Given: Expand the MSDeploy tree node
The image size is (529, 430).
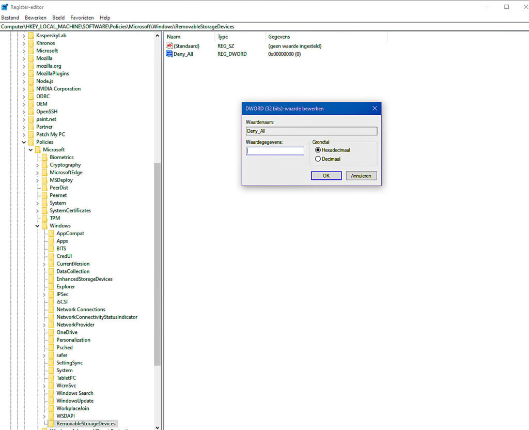Looking at the screenshot, I should coord(37,180).
